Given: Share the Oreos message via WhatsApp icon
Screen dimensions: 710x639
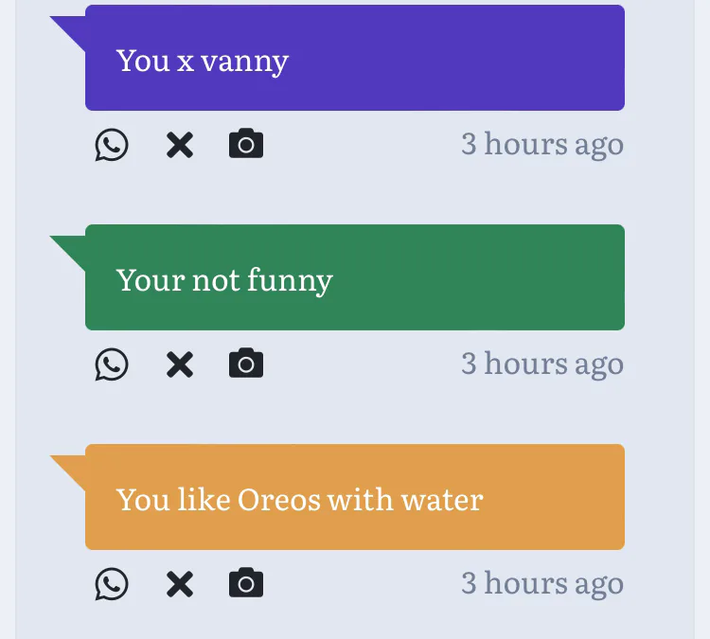Looking at the screenshot, I should [112, 584].
